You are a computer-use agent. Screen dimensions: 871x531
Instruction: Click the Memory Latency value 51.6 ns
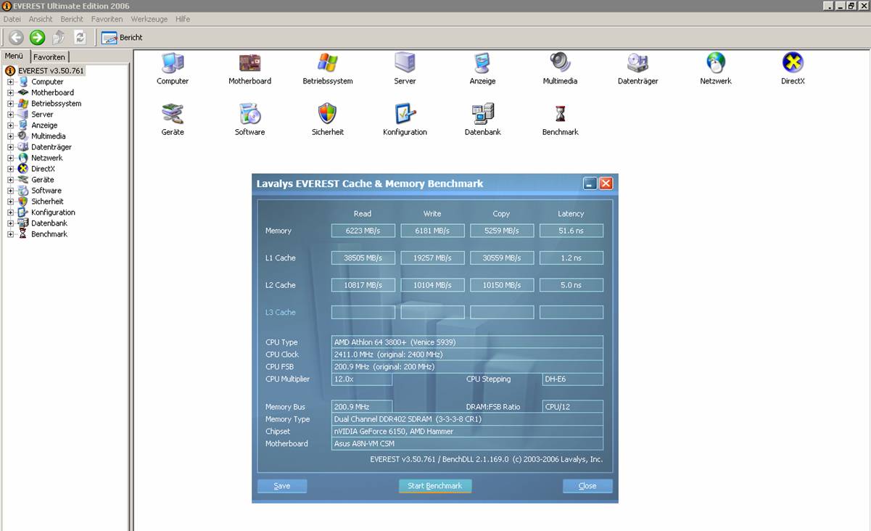(x=571, y=231)
